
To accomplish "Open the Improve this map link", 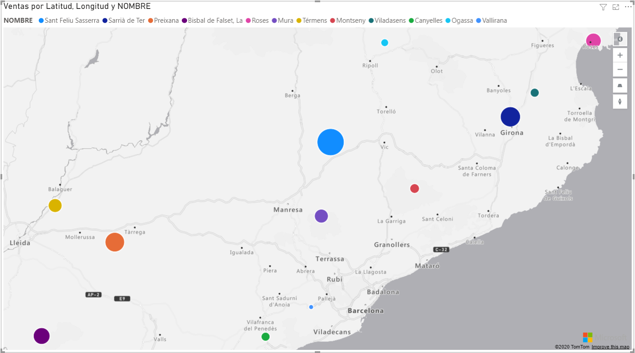I will tap(611, 347).
